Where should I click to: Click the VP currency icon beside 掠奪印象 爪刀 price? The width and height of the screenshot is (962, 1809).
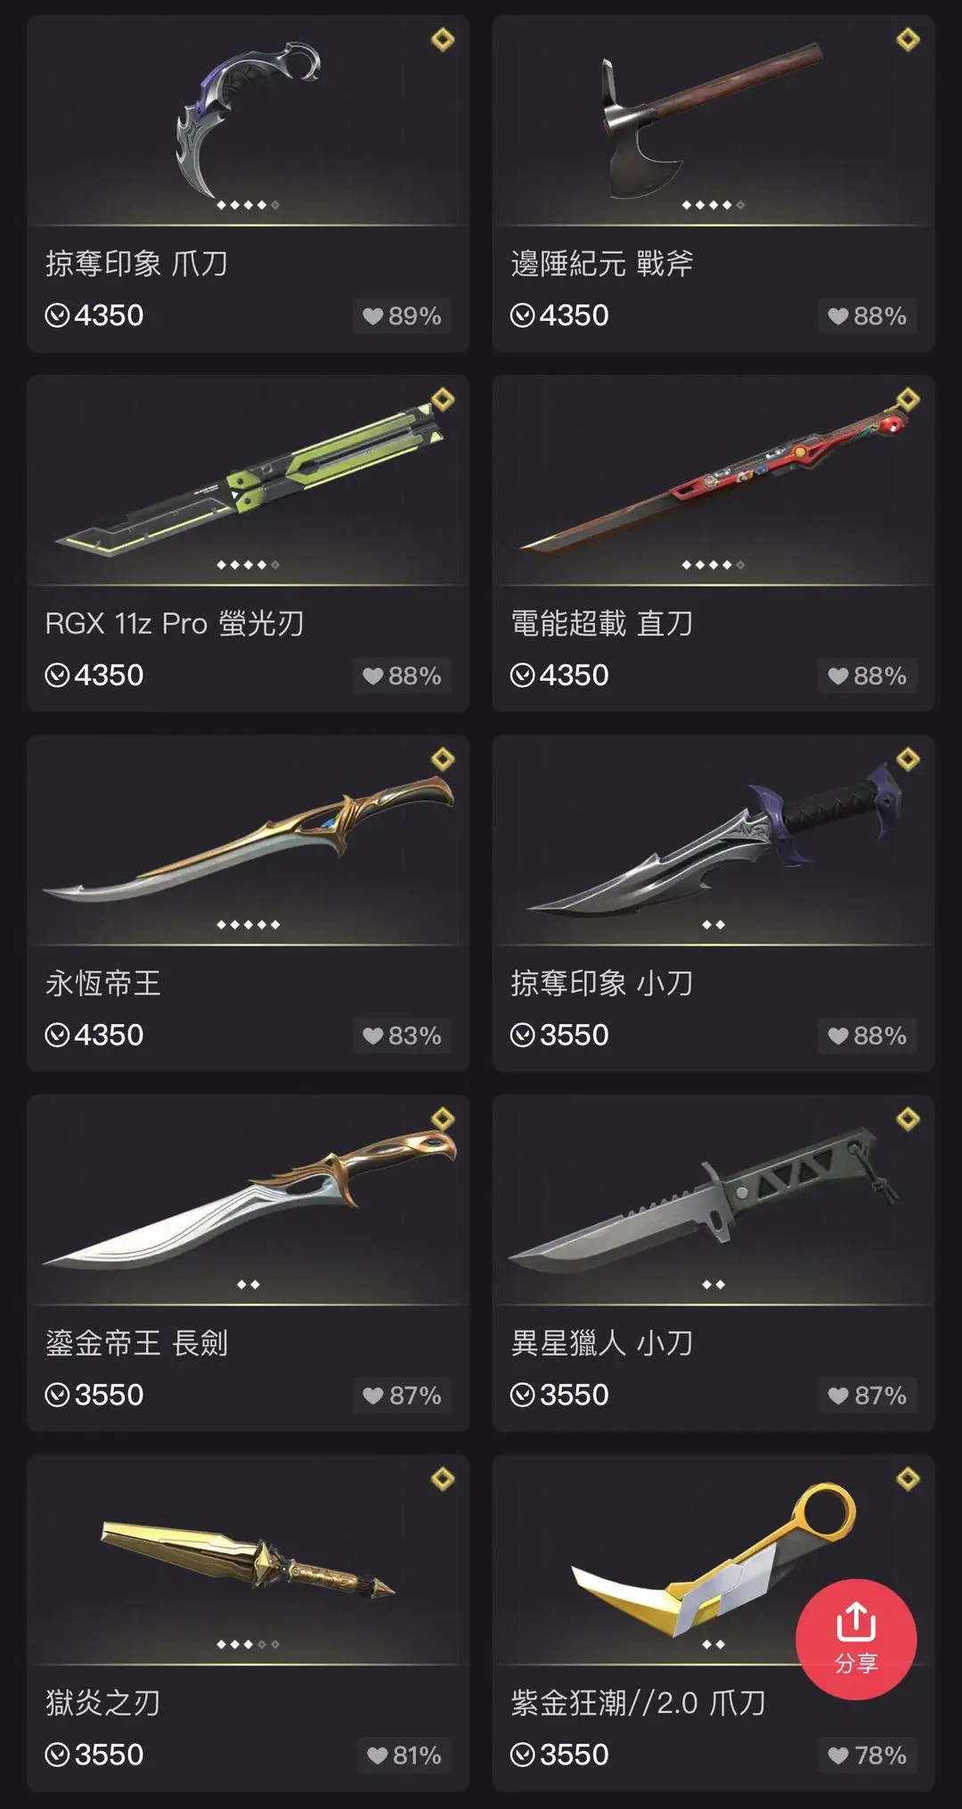[x=57, y=315]
